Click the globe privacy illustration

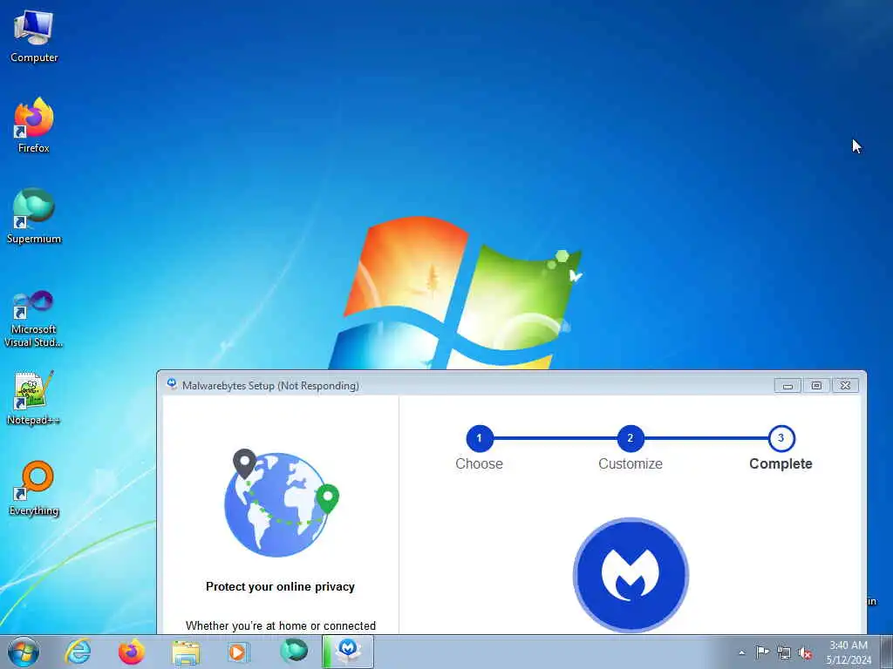pos(282,503)
